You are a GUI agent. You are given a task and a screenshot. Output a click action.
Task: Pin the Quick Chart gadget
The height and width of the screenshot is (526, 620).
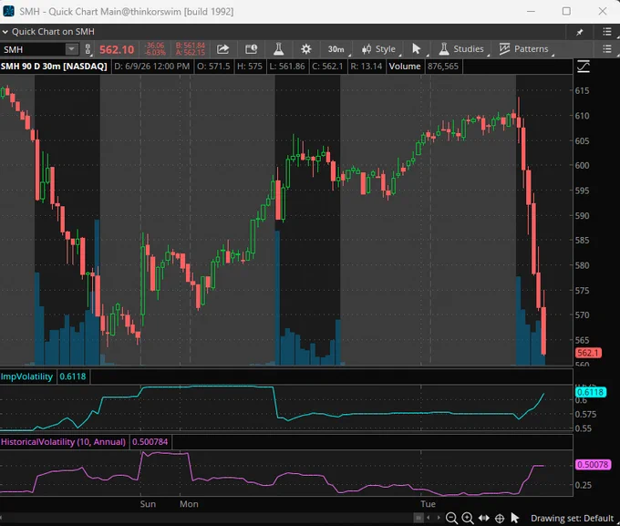pos(580,32)
